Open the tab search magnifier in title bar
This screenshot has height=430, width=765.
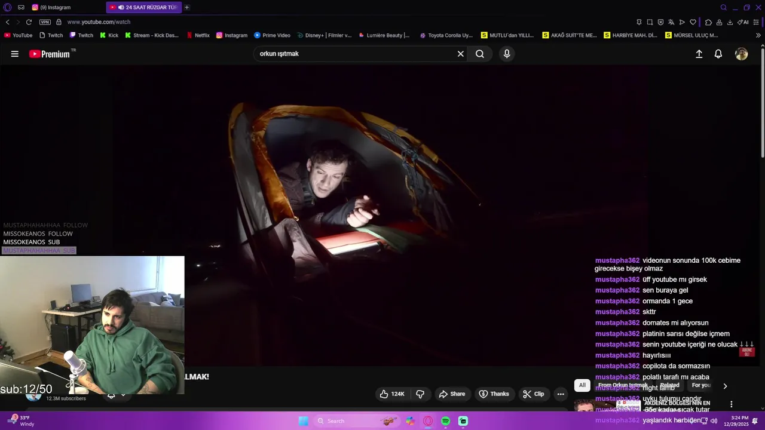724,7
